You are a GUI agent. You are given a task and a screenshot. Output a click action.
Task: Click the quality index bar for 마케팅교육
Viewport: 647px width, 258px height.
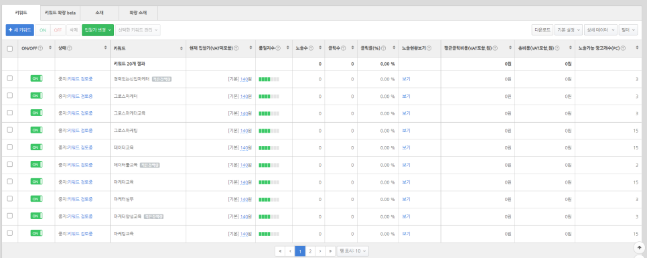tap(269, 234)
